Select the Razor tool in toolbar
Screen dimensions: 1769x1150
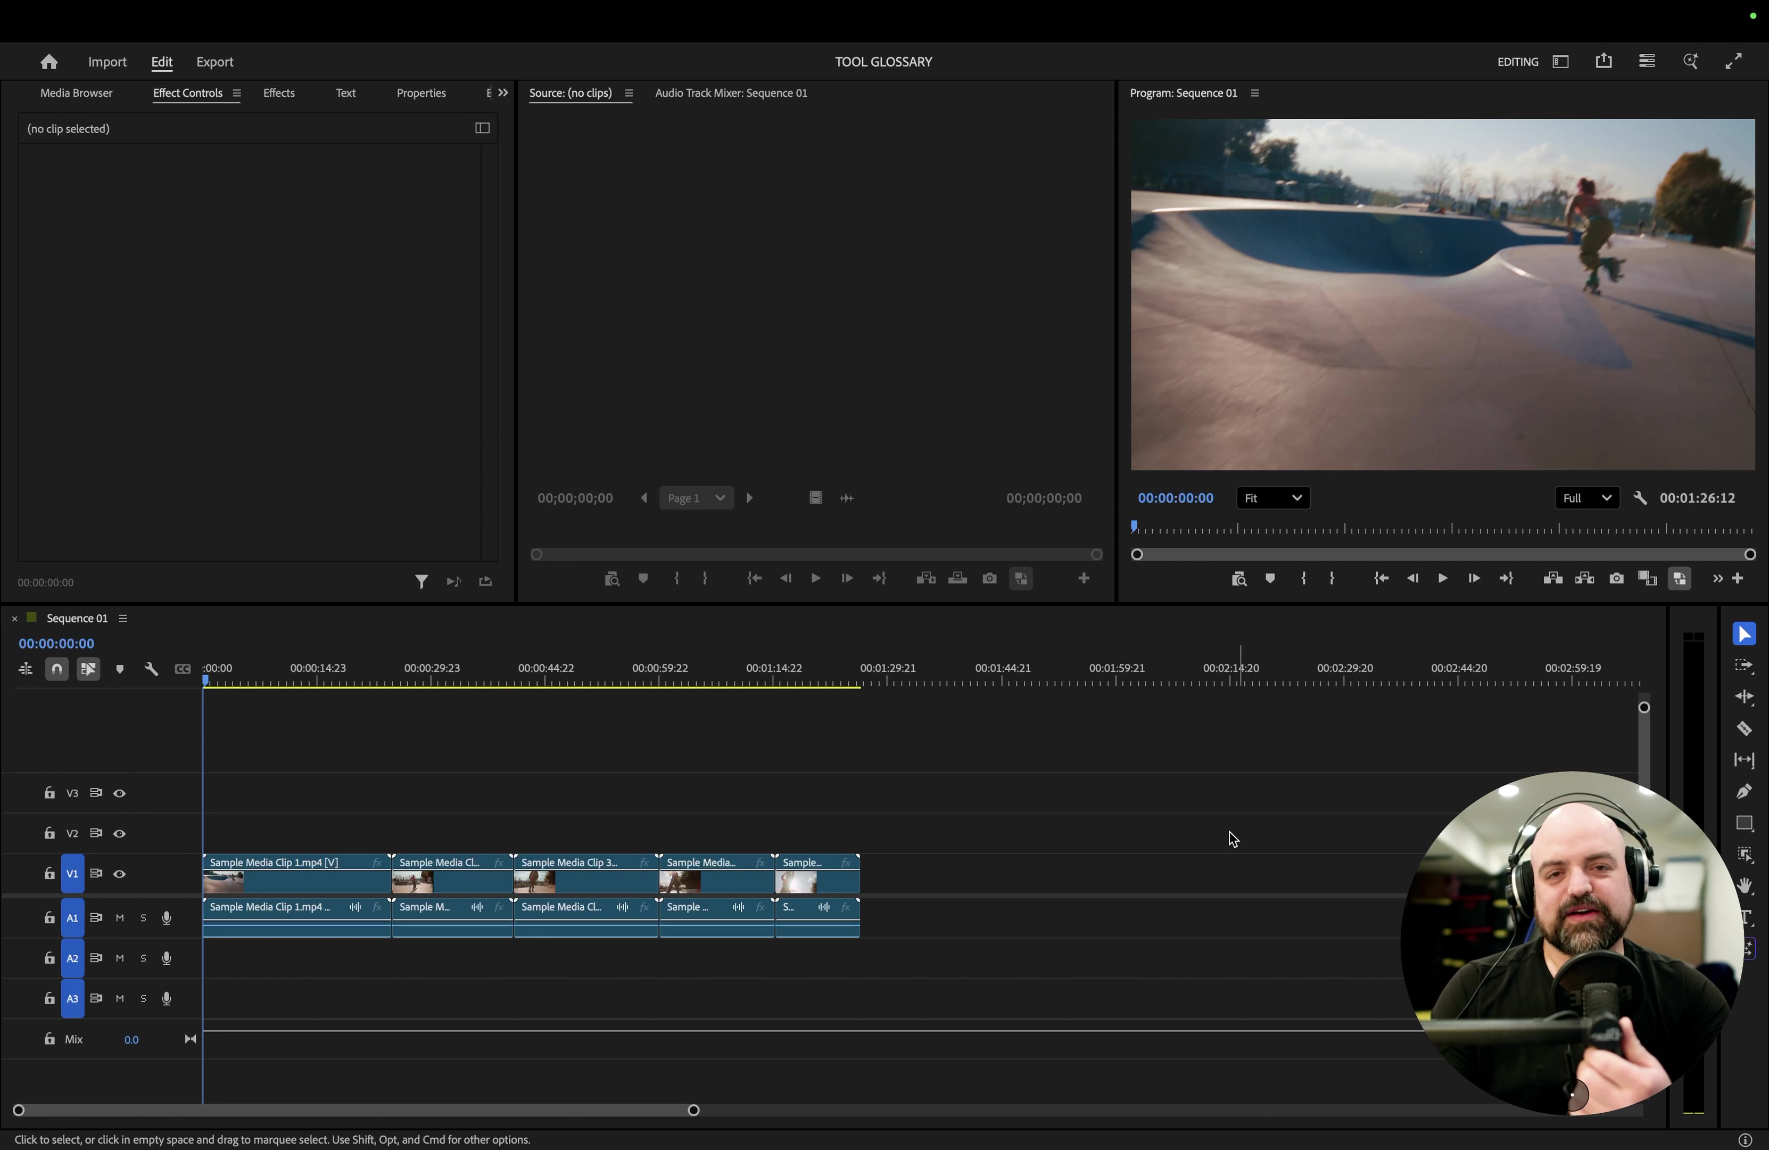click(1744, 729)
